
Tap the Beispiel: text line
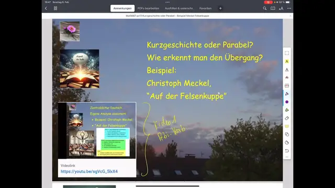coord(162,70)
